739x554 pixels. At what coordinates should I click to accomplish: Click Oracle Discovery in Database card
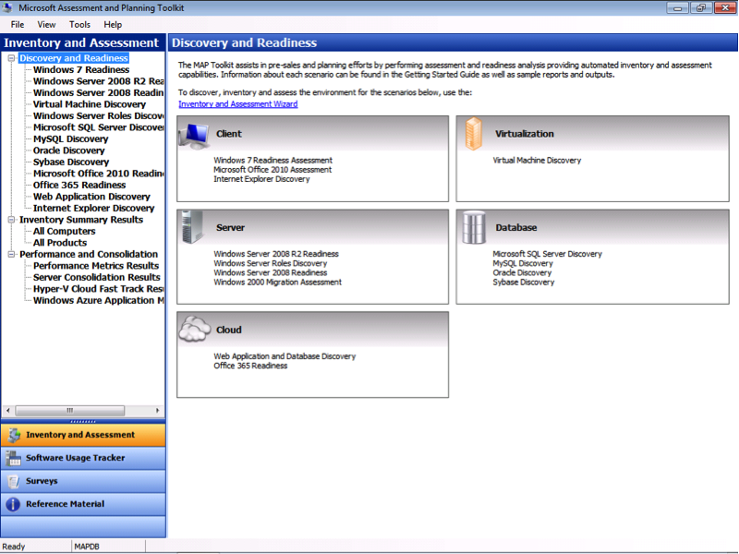click(522, 272)
